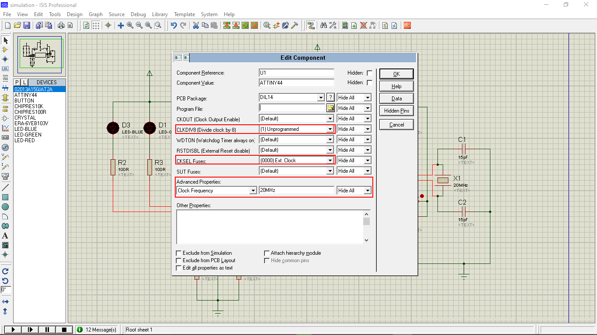Zoom out with magnifier minus icon
The width and height of the screenshot is (597, 335).
139,26
